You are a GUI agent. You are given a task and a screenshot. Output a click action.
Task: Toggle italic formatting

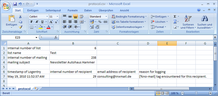[x=37, y=22]
